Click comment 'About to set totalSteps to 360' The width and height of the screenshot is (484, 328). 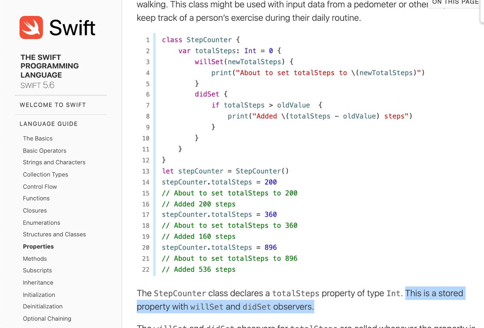230,225
